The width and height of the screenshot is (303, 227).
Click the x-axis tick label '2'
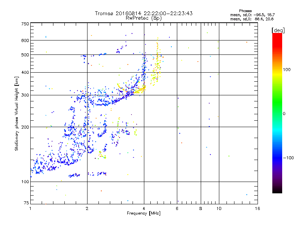click(87, 208)
